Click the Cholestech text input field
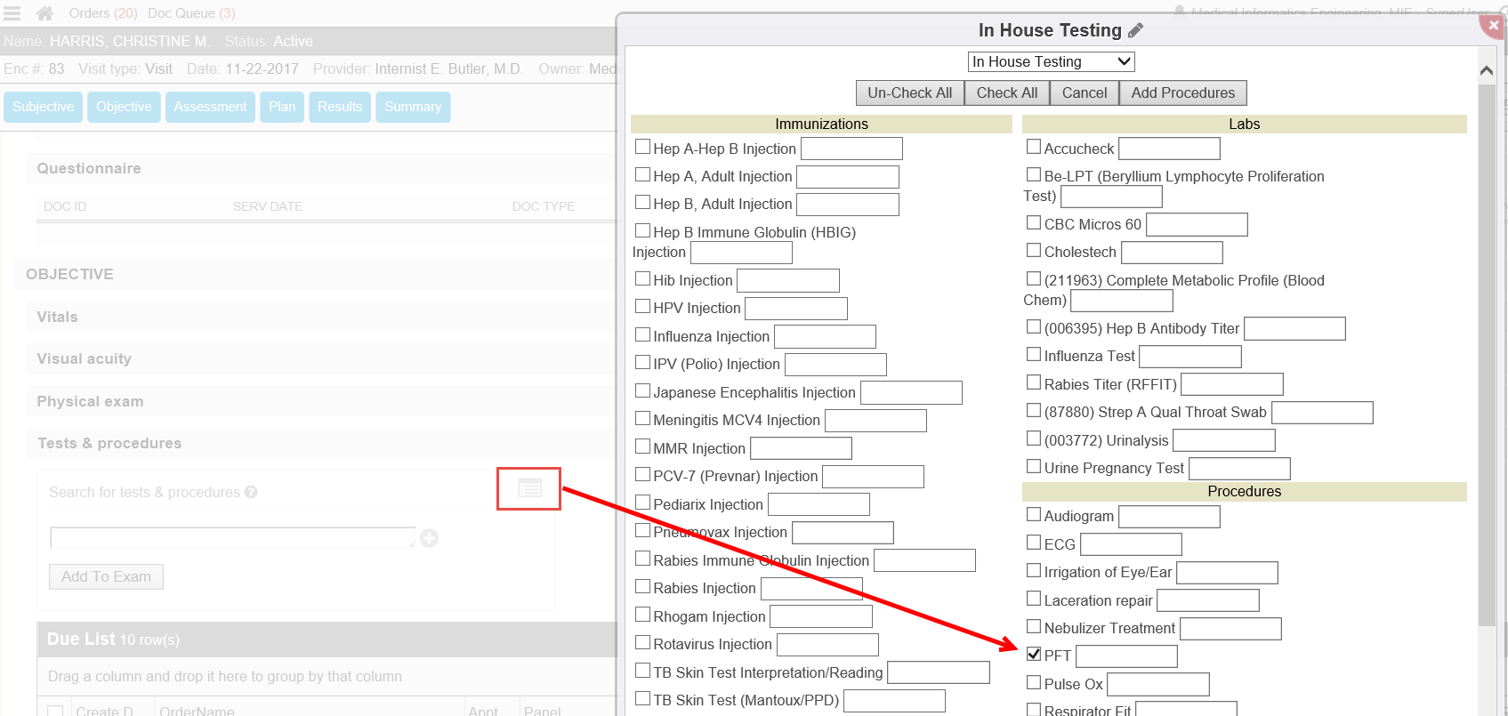Viewport: 1508px width, 716px height. pos(1172,253)
